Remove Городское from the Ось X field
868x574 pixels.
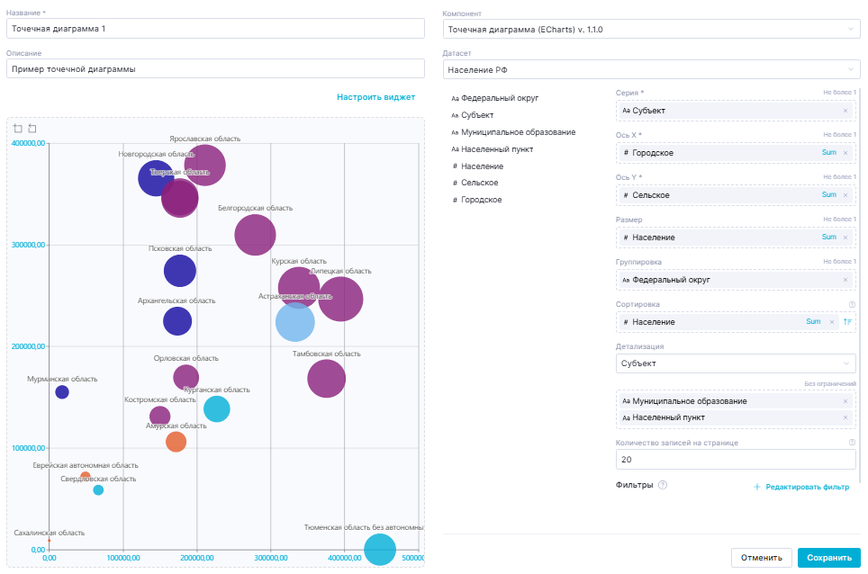coord(845,153)
